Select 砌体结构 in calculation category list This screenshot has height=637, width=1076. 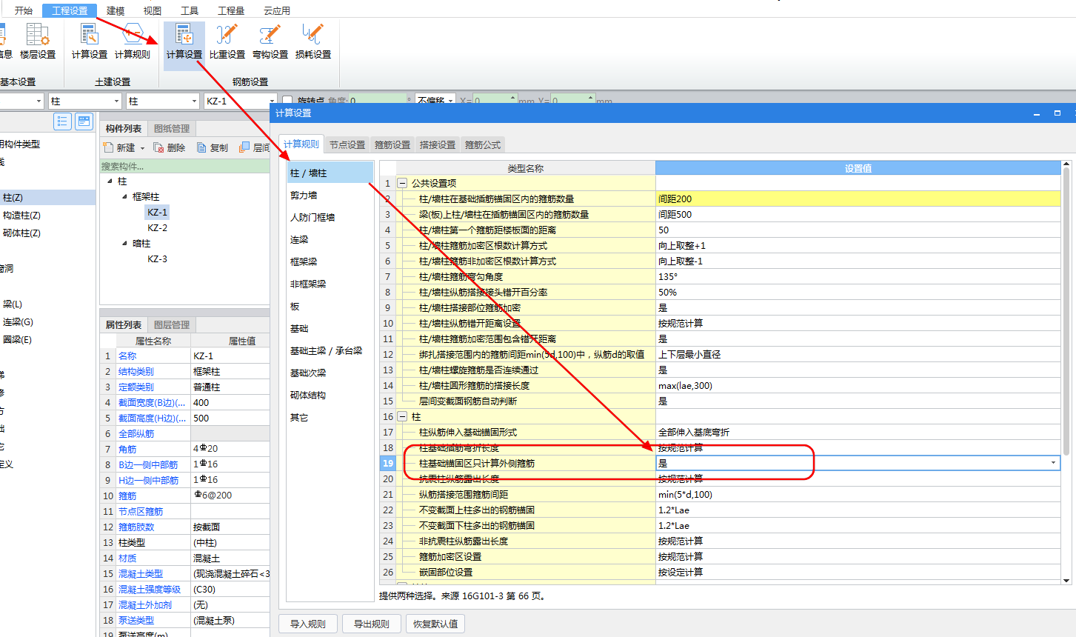[x=330, y=396]
